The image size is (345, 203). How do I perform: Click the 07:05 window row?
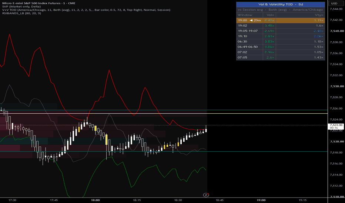(281, 58)
